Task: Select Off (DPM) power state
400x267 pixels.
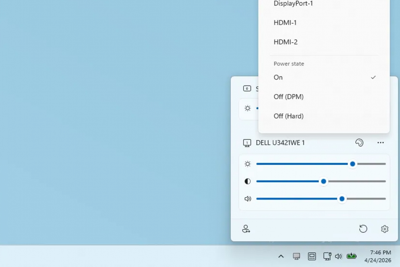Action: [x=324, y=97]
